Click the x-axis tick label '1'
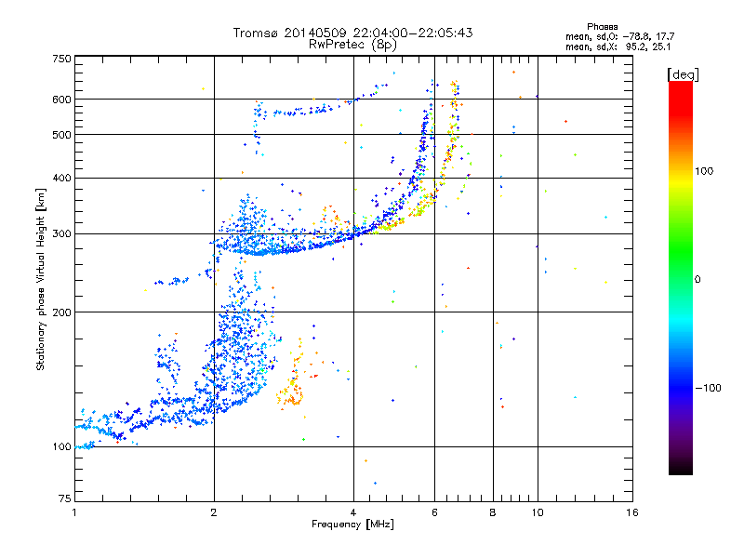The height and width of the screenshot is (558, 744). 74,512
